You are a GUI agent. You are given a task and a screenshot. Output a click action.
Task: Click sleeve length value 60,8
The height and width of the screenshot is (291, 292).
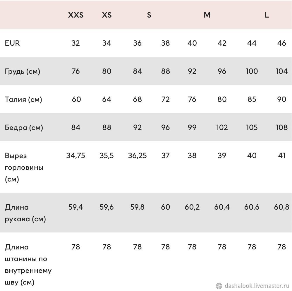tap(281, 207)
